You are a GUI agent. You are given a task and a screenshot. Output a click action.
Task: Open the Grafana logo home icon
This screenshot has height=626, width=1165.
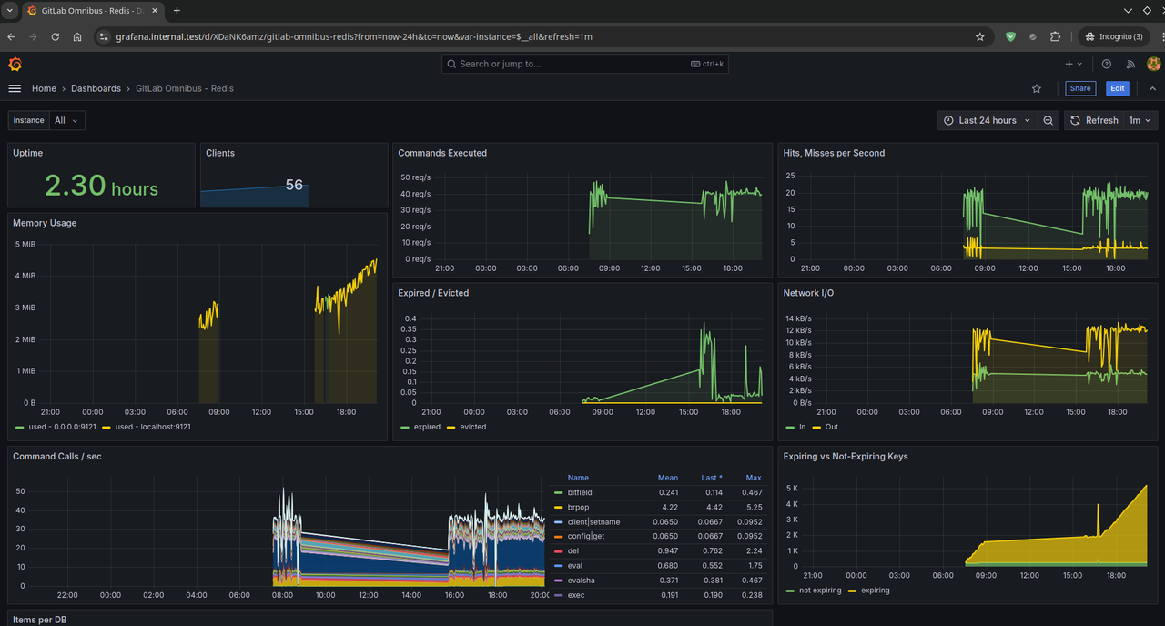click(15, 64)
